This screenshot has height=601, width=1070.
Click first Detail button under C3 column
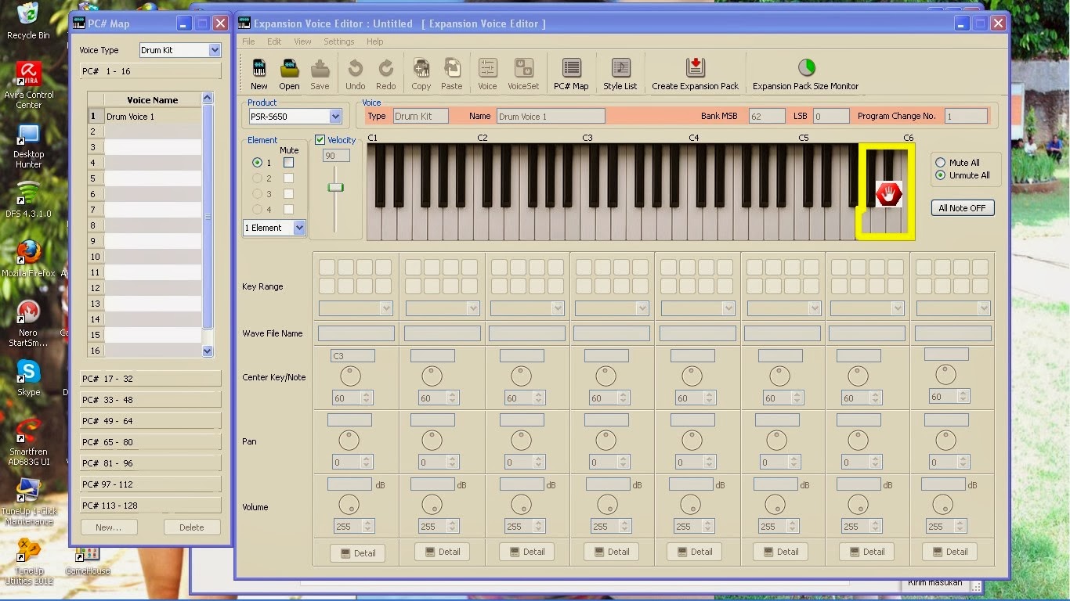pyautogui.click(x=357, y=552)
